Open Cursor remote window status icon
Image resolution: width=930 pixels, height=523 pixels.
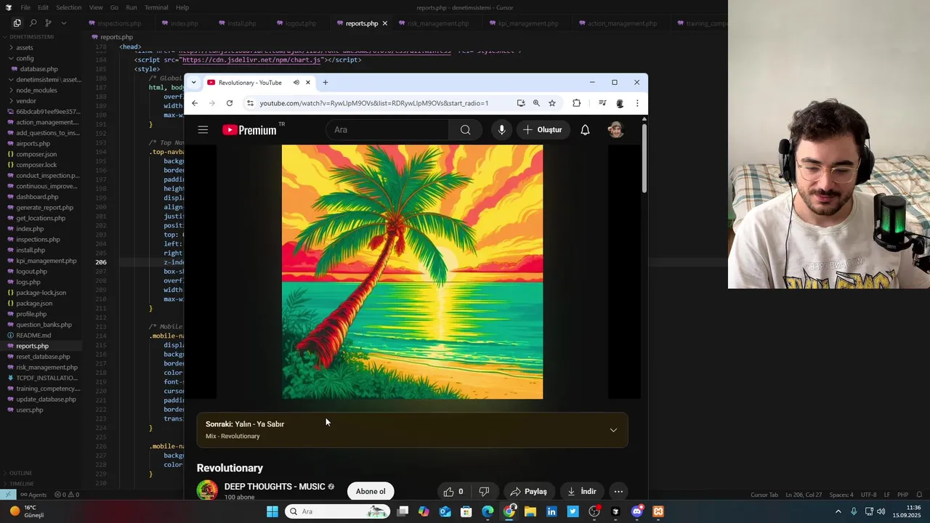(x=7, y=495)
